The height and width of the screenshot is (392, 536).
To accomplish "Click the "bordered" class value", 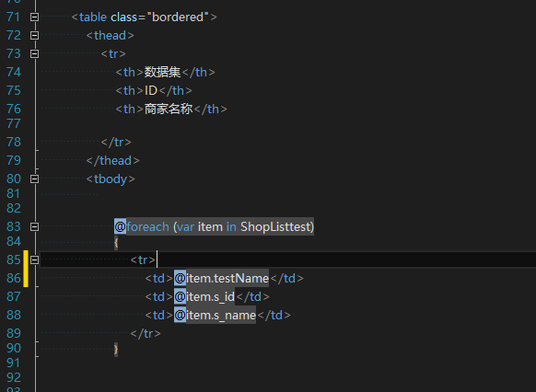I will [178, 17].
